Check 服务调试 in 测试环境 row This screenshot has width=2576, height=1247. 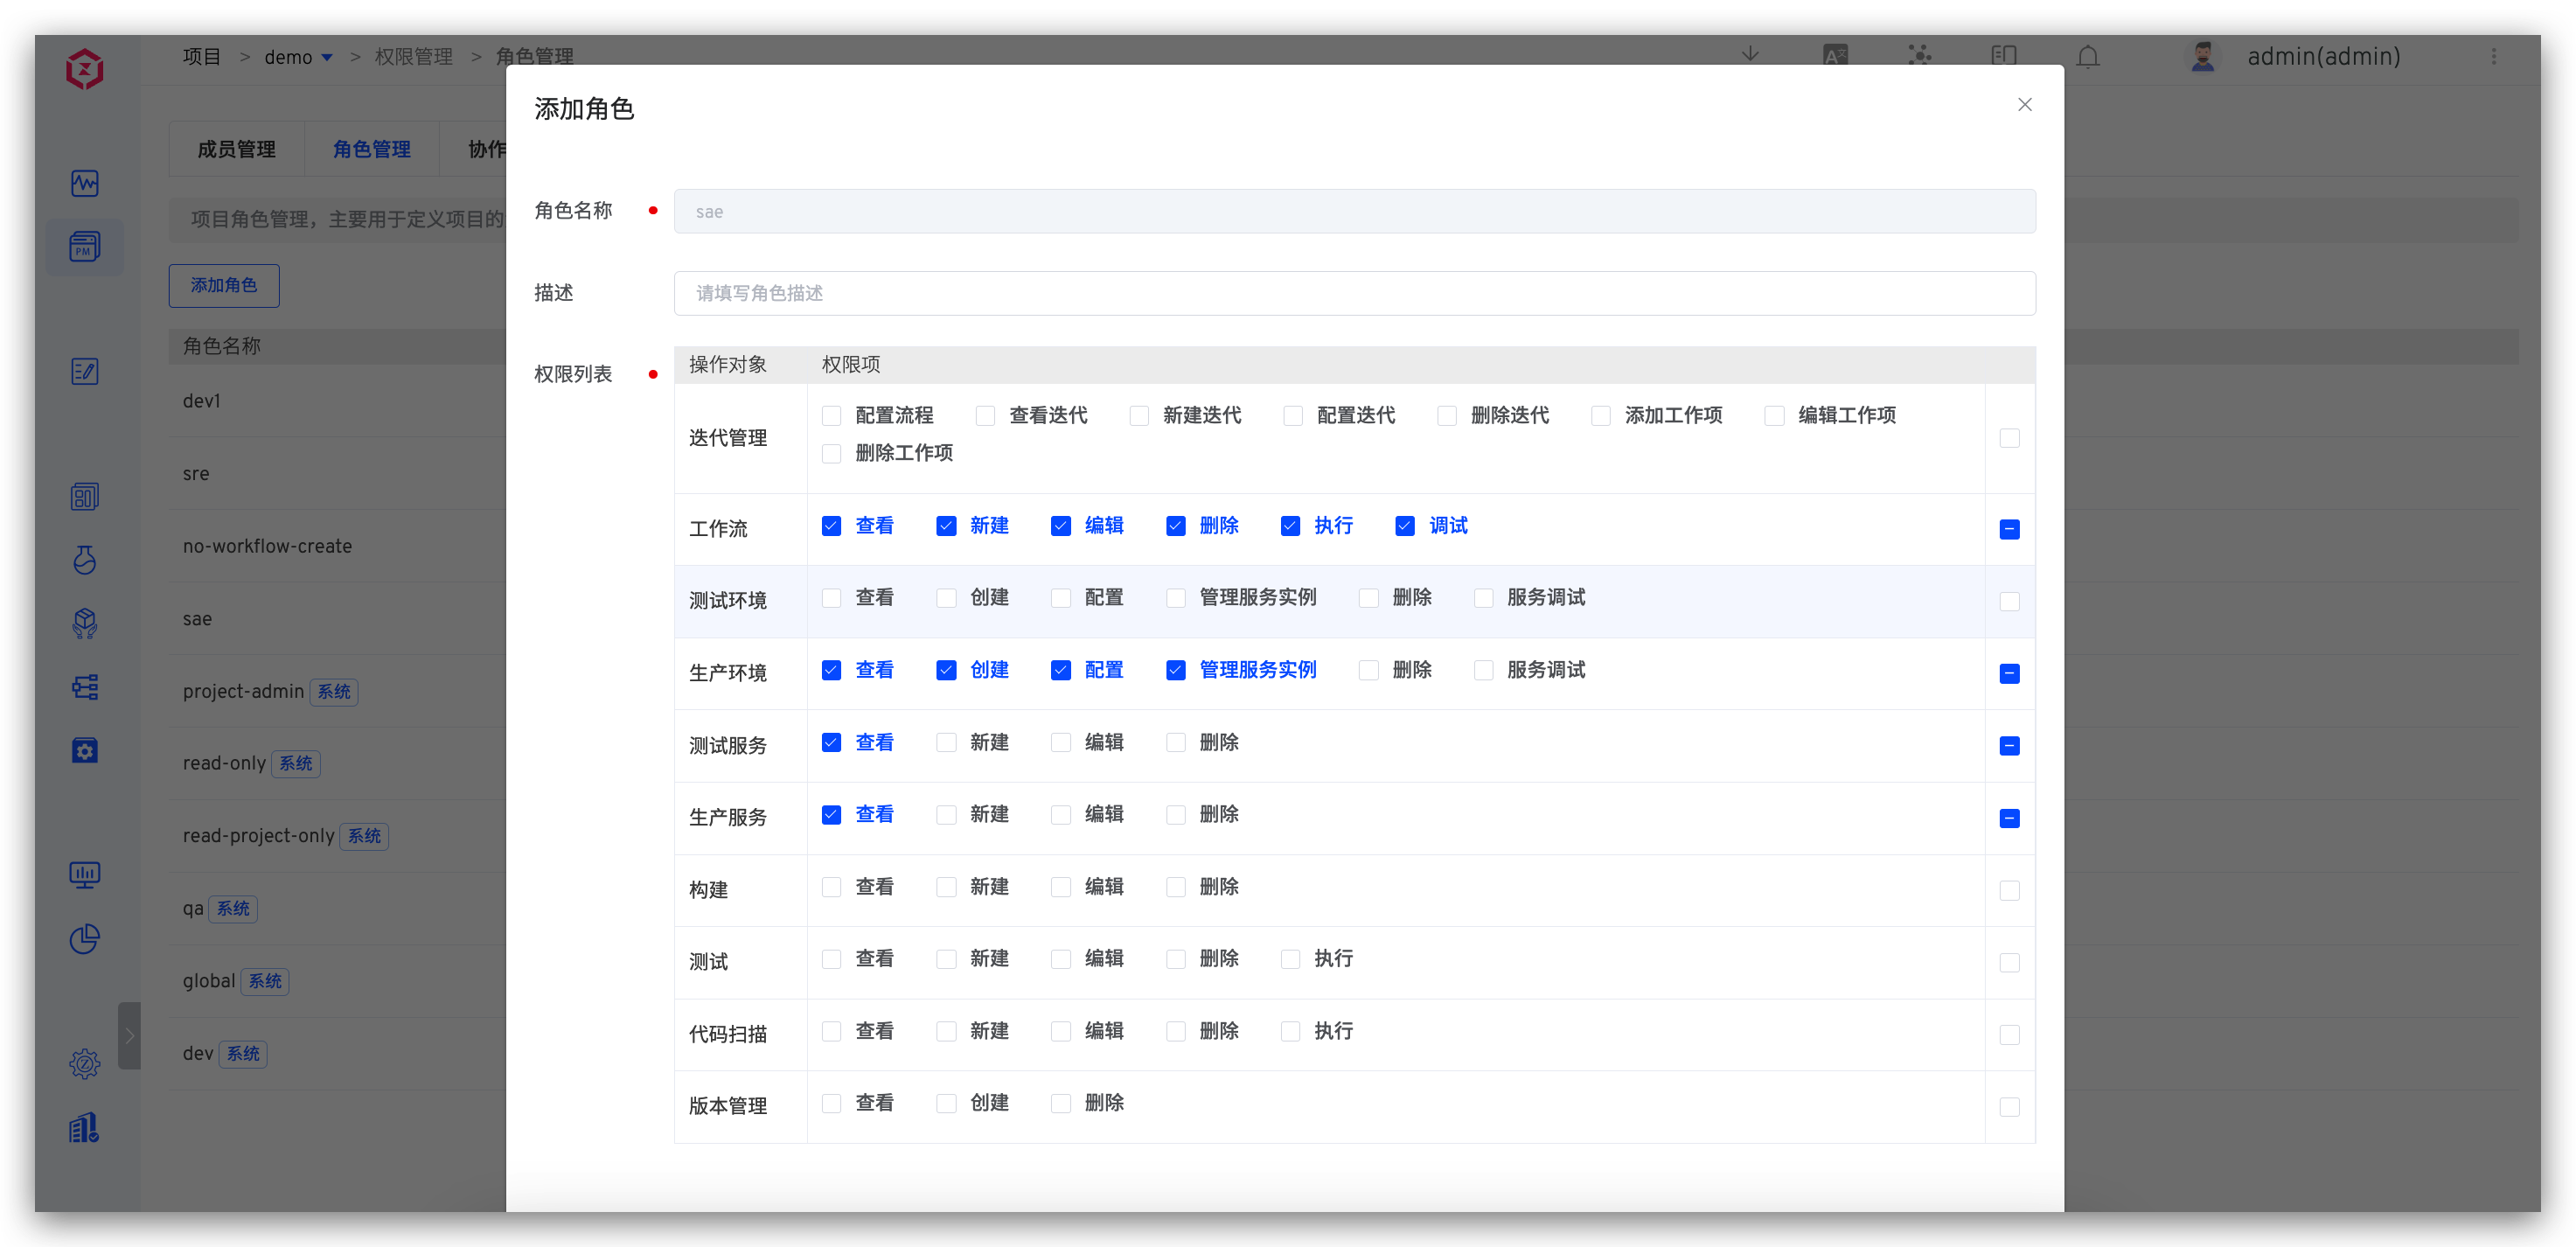tap(1484, 597)
